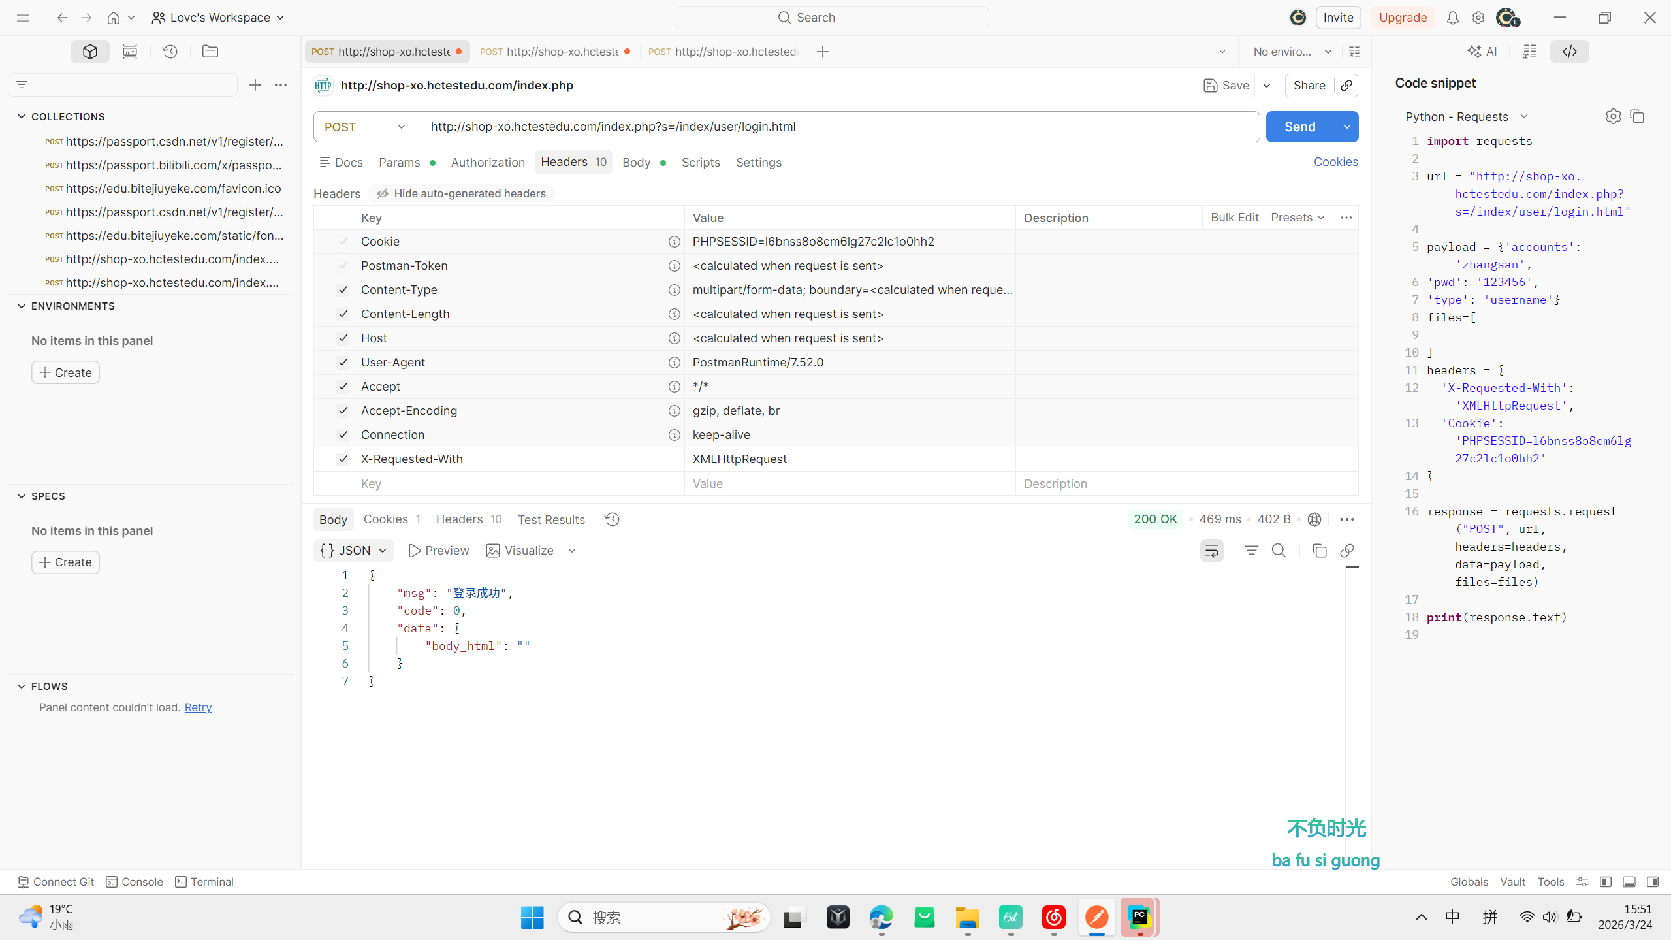Viewport: 1671px width, 940px height.
Task: Search within the response body
Action: tap(1279, 551)
